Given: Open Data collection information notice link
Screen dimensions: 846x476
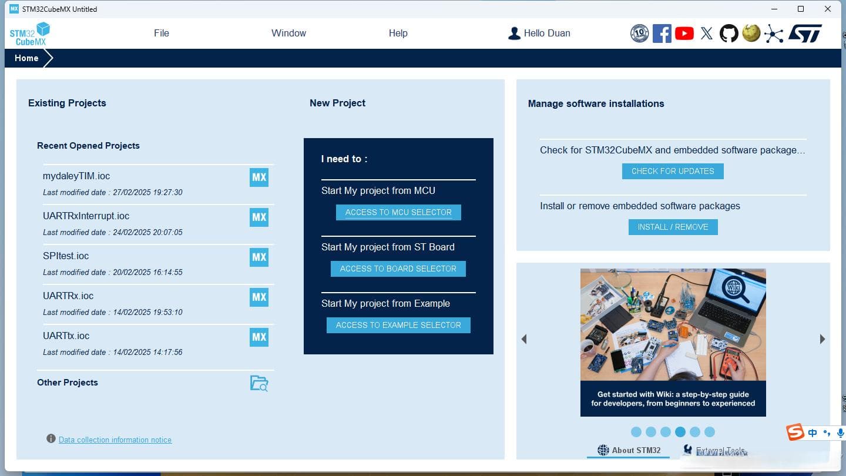Looking at the screenshot, I should coord(115,440).
